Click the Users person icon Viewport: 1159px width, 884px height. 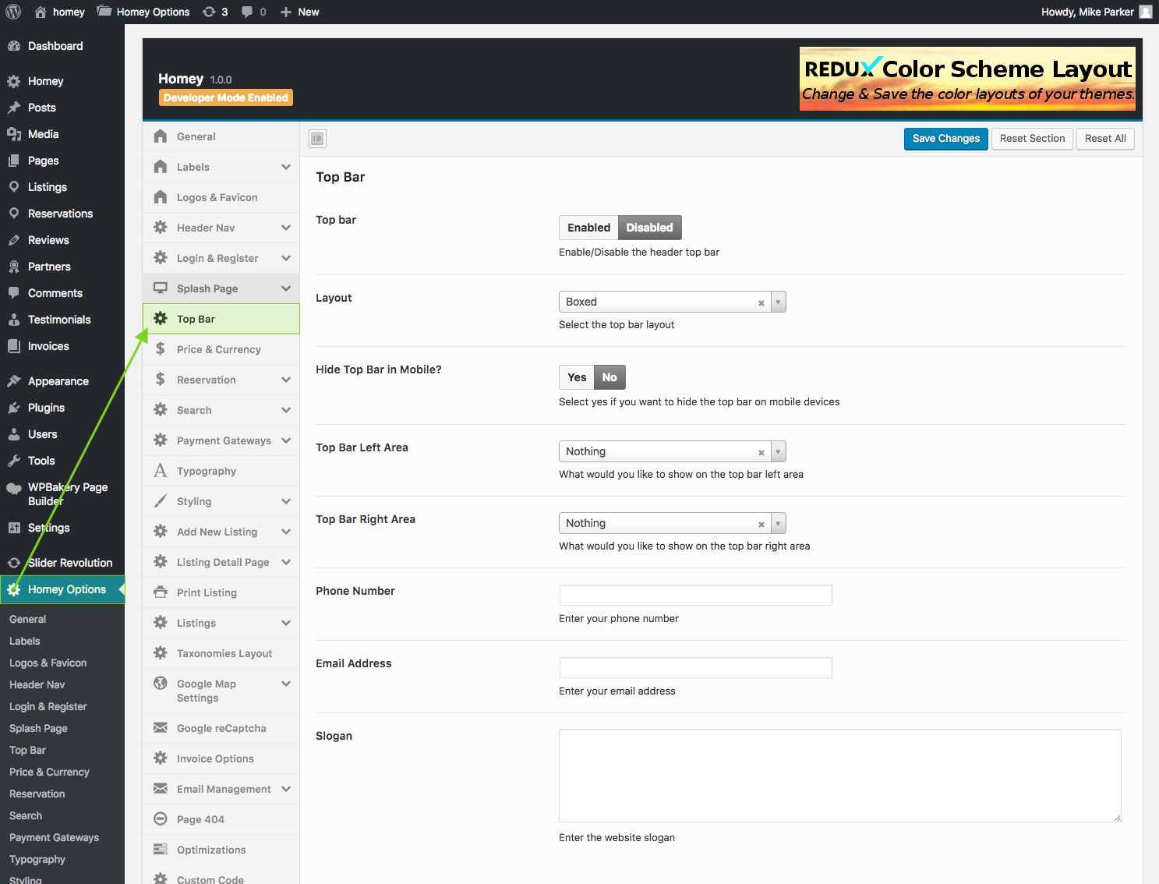tap(13, 434)
